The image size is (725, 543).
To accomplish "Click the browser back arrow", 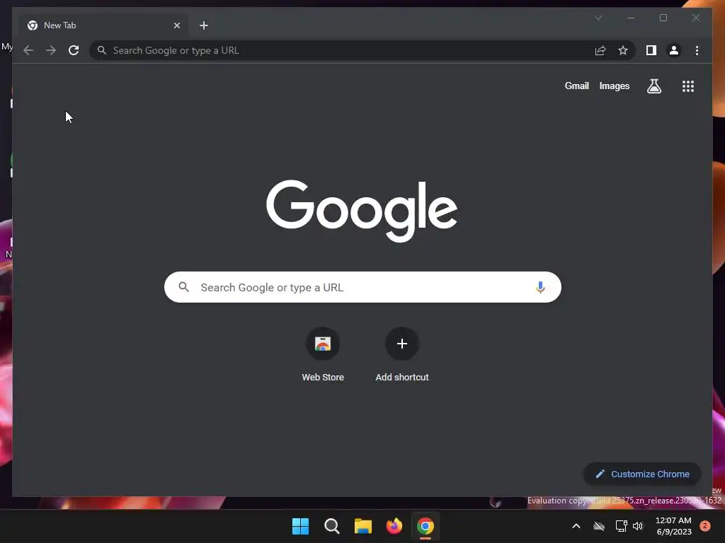I will 28,50.
